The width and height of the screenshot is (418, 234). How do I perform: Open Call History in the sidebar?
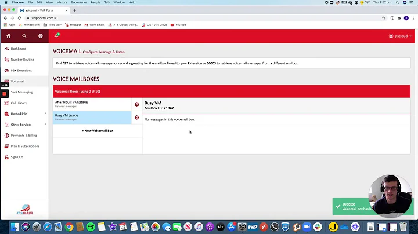pyautogui.click(x=19, y=103)
